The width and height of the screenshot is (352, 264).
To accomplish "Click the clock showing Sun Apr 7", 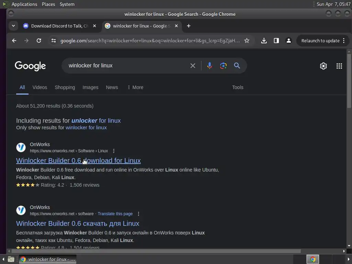I will point(333,4).
